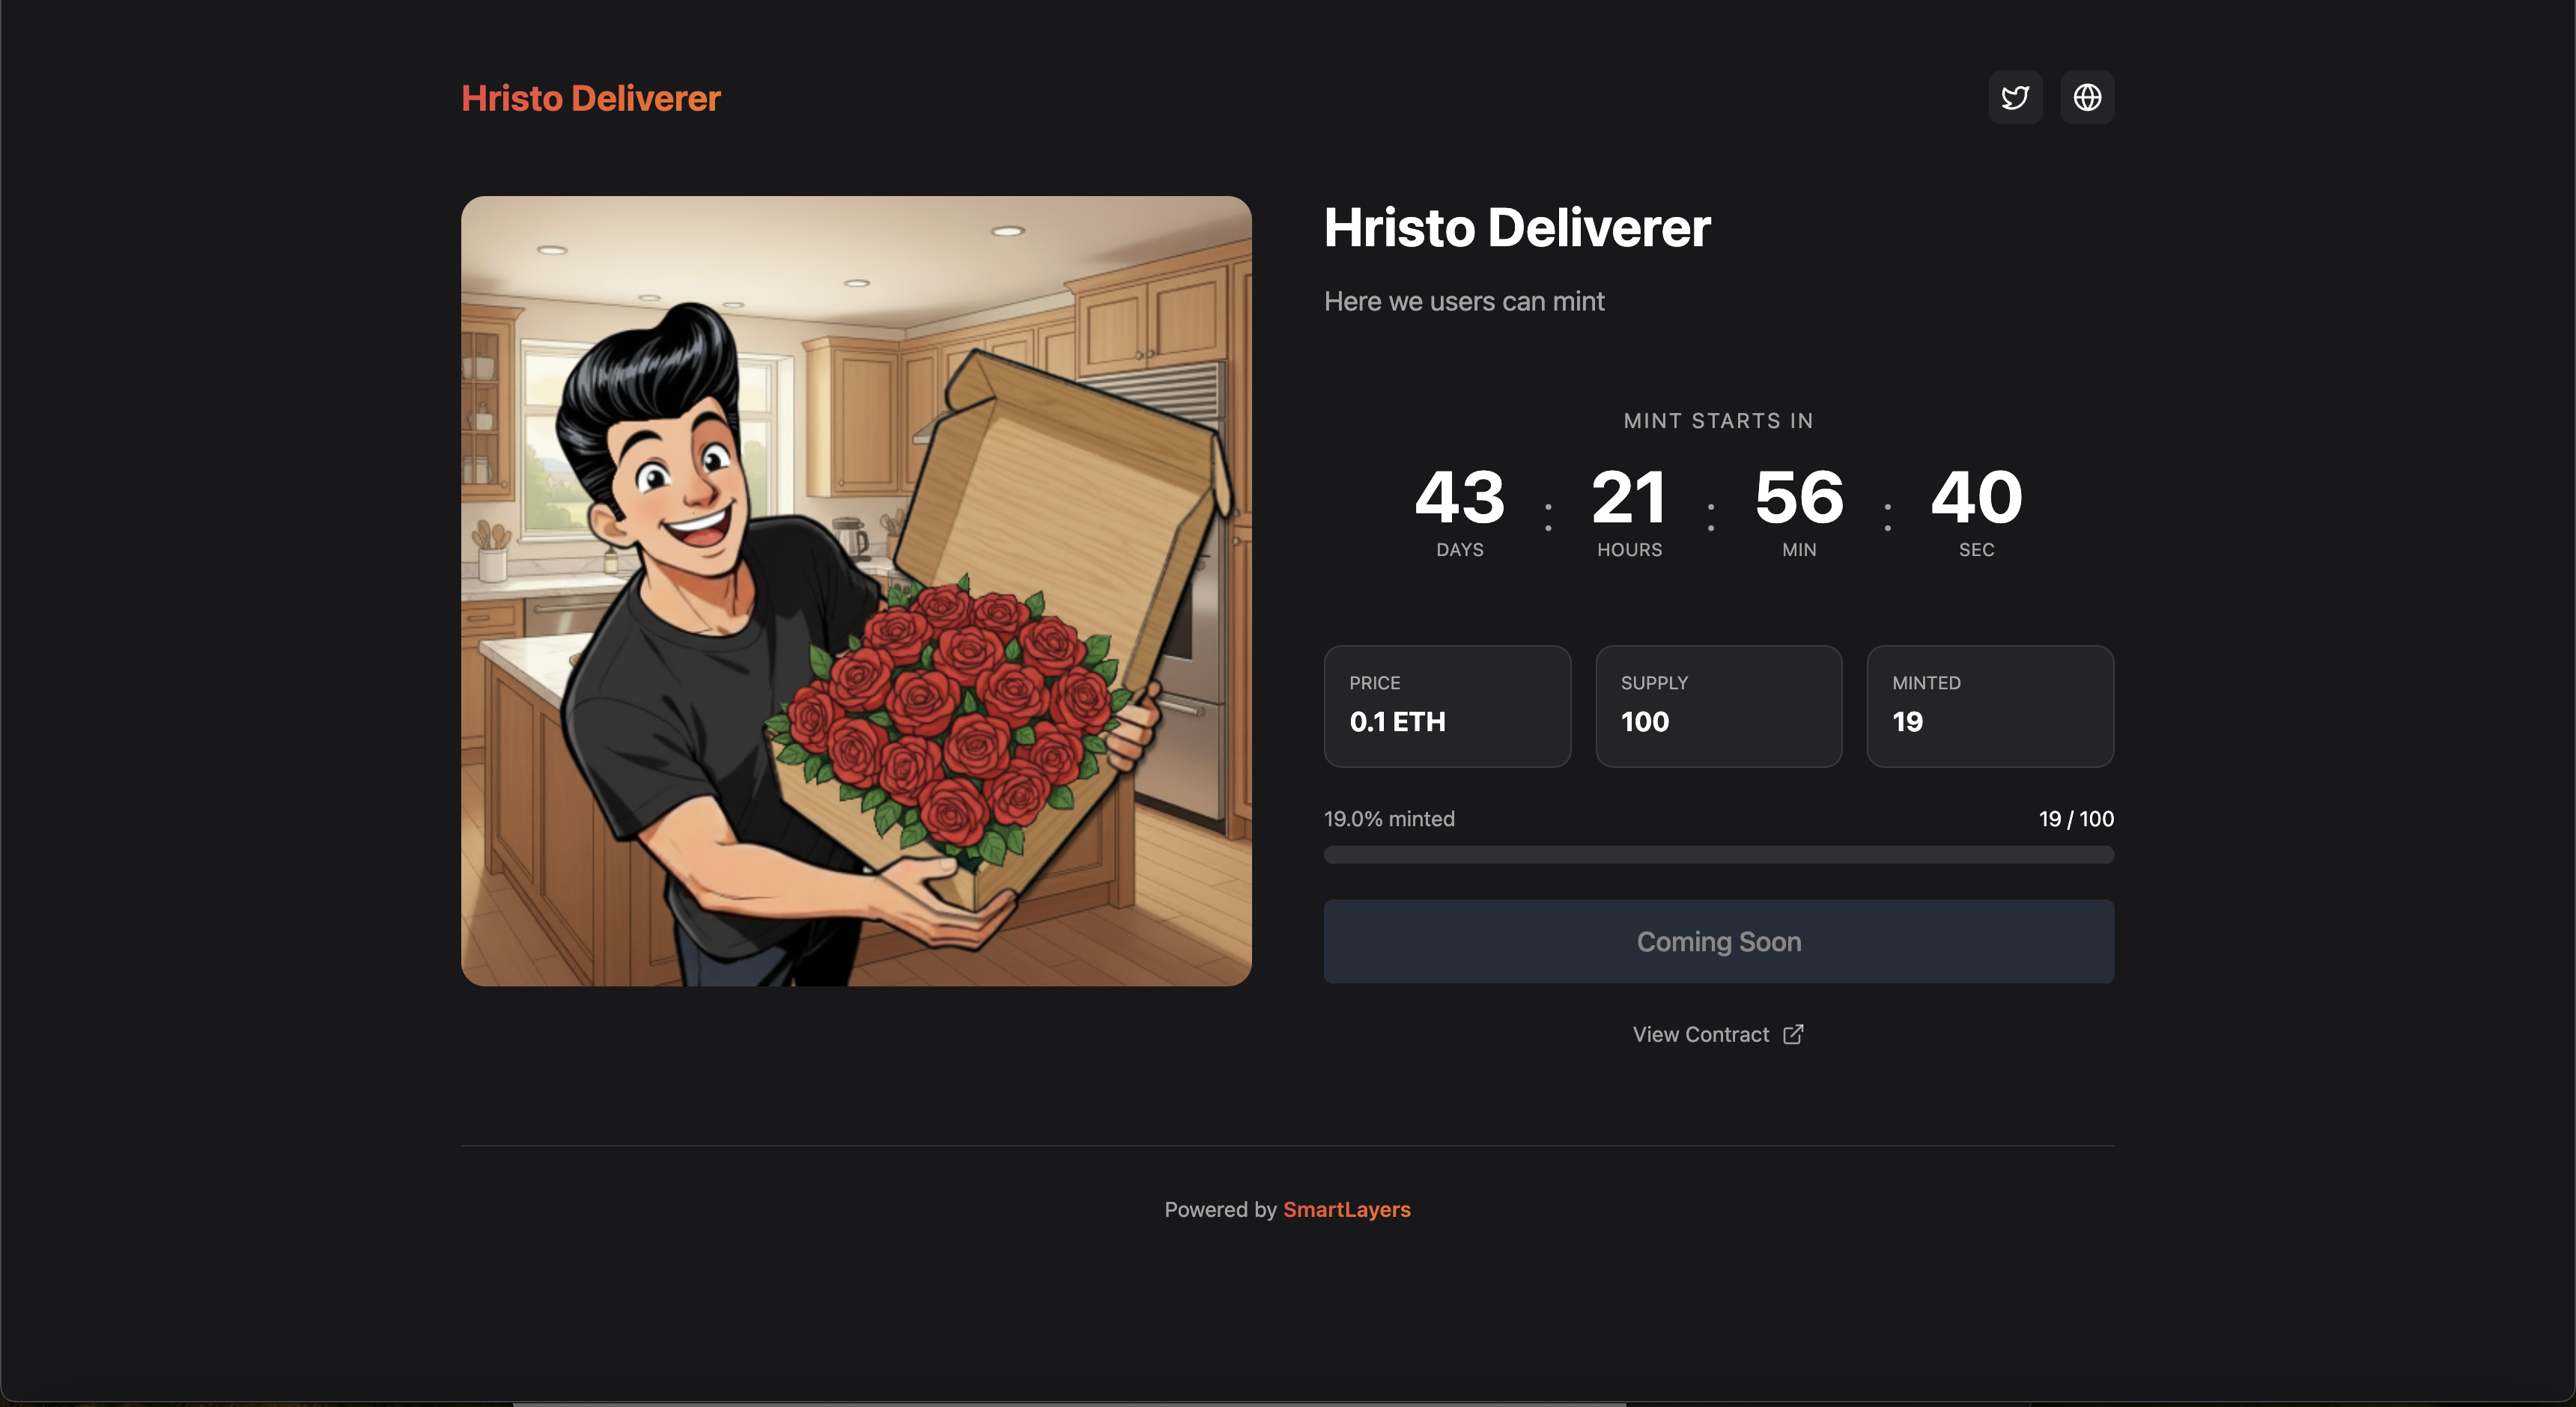Select the PRICE card showing 0.1 ETH

[1447, 706]
